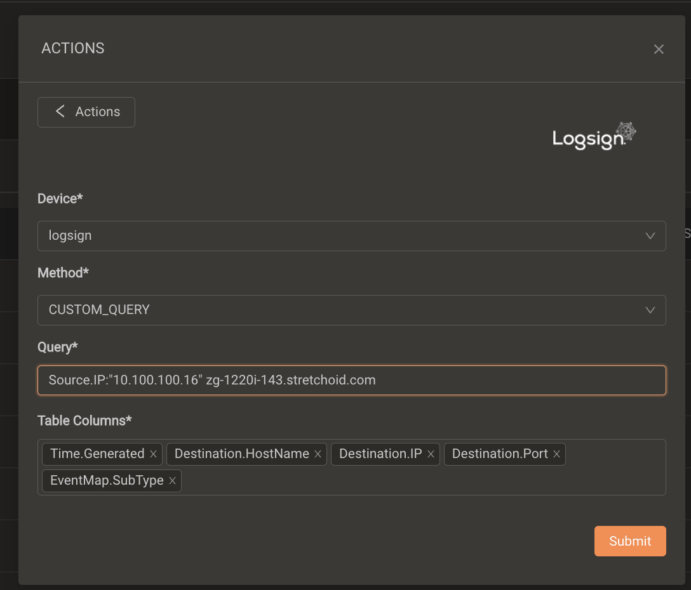Remove the Destination.HostName column tag
The width and height of the screenshot is (691, 590).
(x=318, y=454)
